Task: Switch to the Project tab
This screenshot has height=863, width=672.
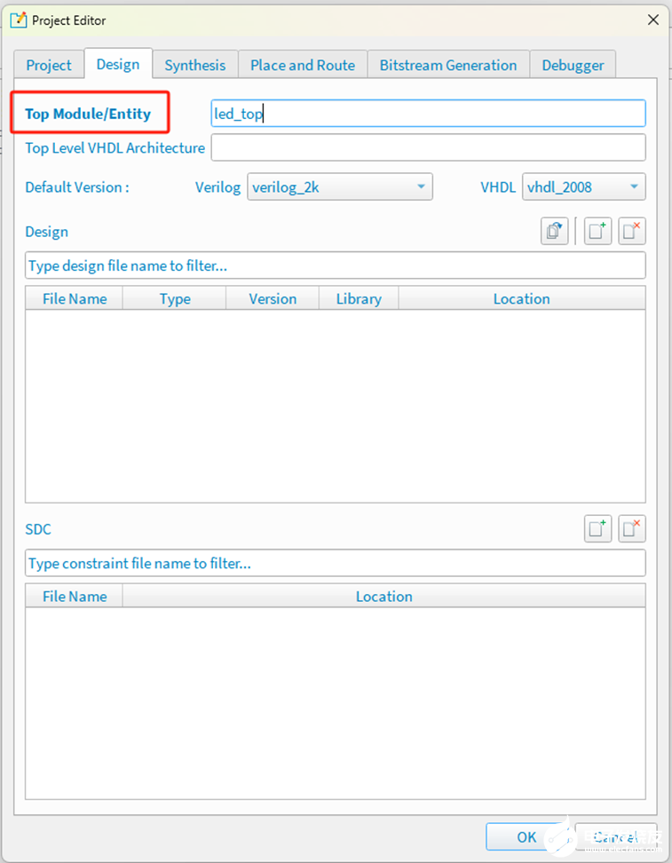Action: pos(49,65)
